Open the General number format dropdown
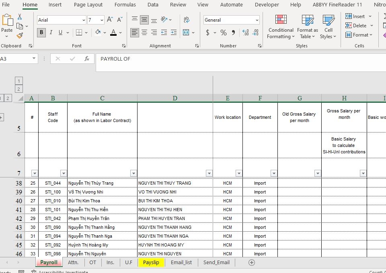Screen dimensions: 386x273 coord(257,20)
